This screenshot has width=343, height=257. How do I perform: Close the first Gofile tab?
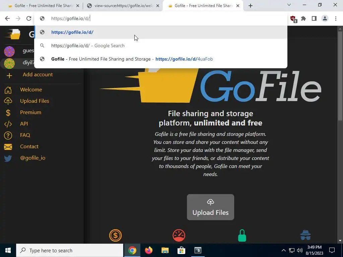click(78, 6)
